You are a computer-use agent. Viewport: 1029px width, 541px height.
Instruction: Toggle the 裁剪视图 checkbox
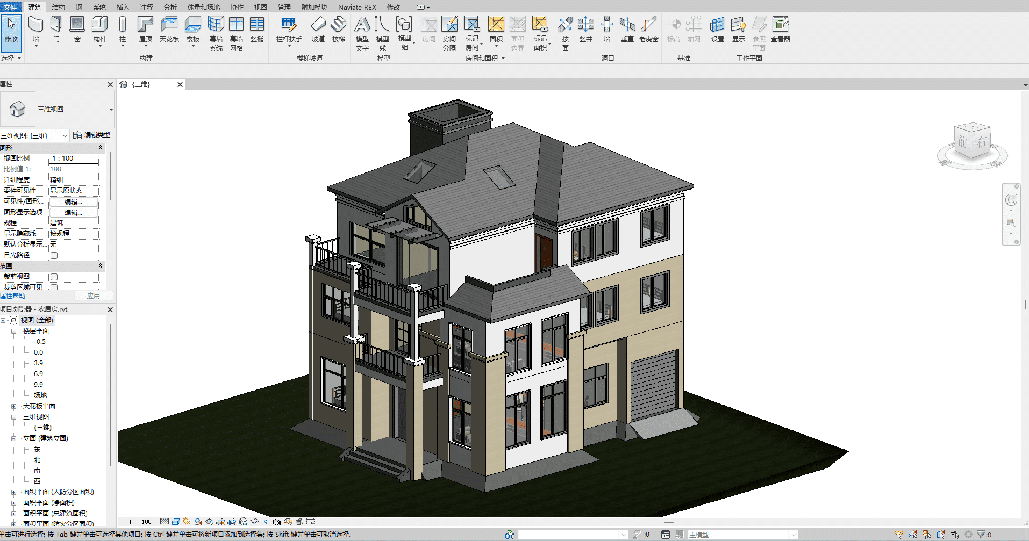[54, 277]
